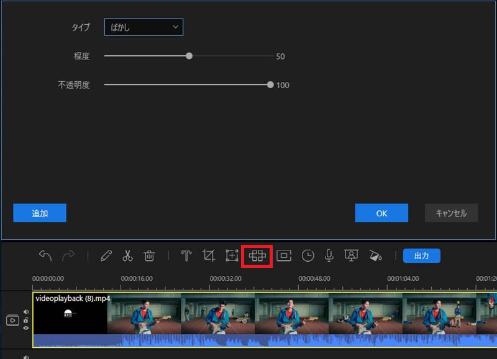Click the video track type icon
This screenshot has width=497, height=359.
(x=12, y=321)
